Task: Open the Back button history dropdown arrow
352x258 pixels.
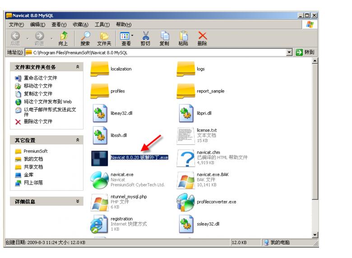Action: pos(28,39)
